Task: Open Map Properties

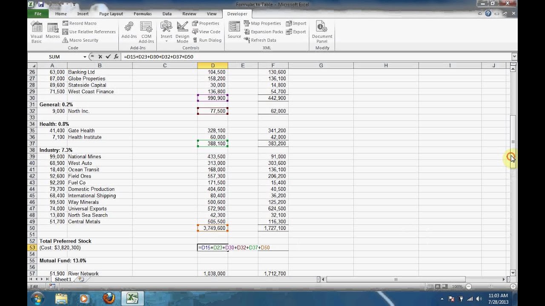Action: pos(262,23)
